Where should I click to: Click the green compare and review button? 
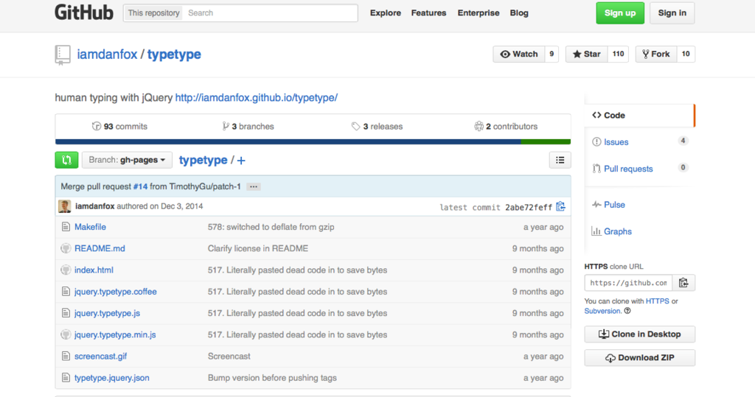pyautogui.click(x=66, y=160)
